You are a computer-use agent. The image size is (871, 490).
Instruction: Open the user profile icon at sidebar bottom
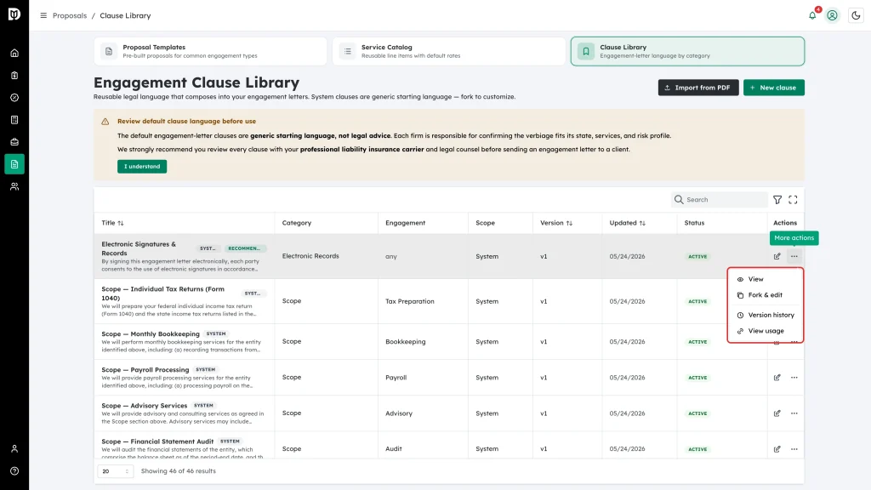coord(14,449)
